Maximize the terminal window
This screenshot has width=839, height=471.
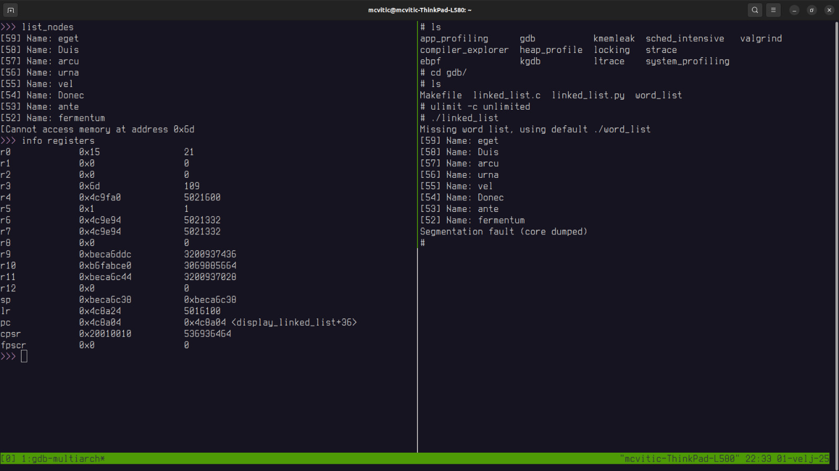[812, 10]
